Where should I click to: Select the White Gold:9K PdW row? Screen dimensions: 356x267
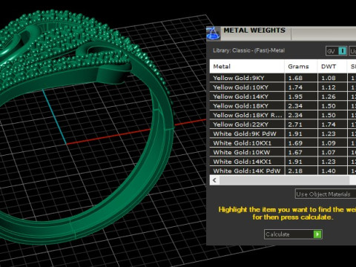click(x=283, y=133)
